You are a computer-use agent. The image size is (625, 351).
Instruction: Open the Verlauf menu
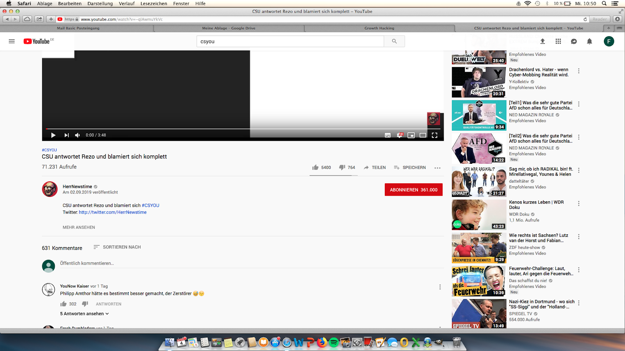point(127,4)
